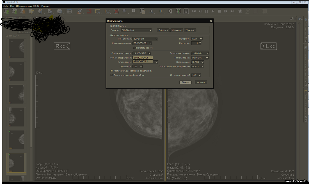The width and height of the screenshot is (309, 184).
Task: Open the DRYPIX4000 printer dropdown
Action: pos(136,30)
